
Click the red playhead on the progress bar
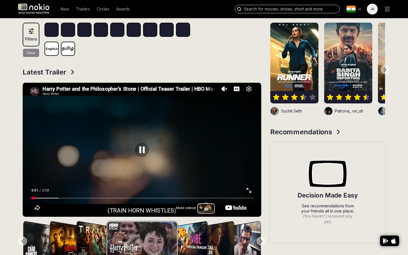pyautogui.click(x=33, y=198)
